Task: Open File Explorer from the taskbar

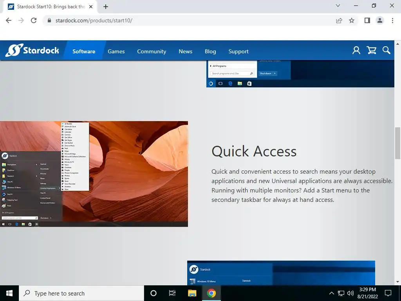Action: pyautogui.click(x=192, y=293)
